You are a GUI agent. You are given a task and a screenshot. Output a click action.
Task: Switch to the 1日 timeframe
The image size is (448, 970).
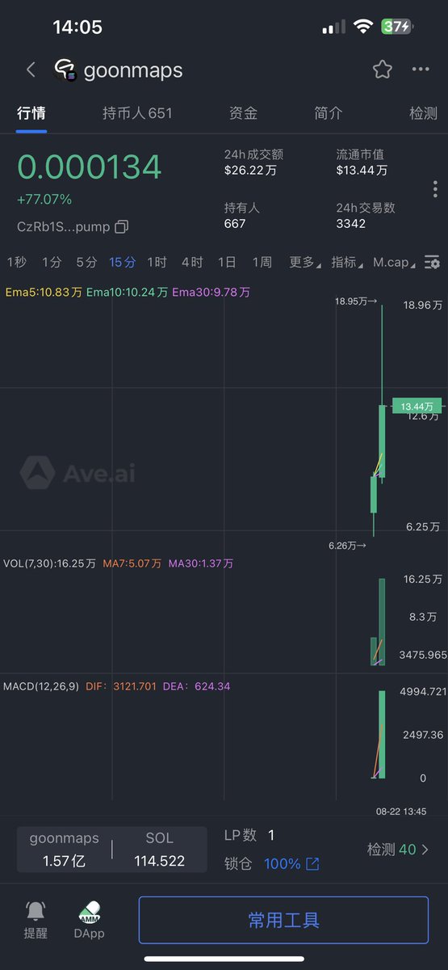227,262
